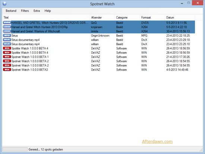The width and height of the screenshot is (205, 154).
Task: Click the x264 badge beside the Witch Hunters 2013 DVDRip title
Action: point(7,27)
